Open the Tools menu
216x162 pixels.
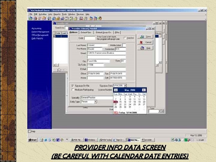[64, 14]
